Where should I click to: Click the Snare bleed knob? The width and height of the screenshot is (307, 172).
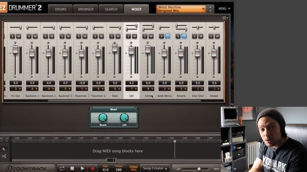(103, 118)
